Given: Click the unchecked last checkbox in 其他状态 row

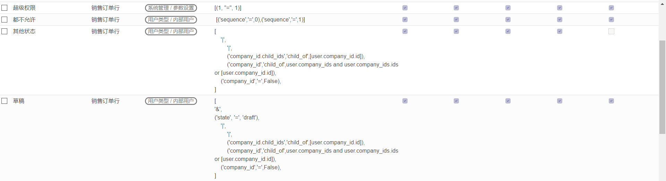Looking at the screenshot, I should pos(611,31).
